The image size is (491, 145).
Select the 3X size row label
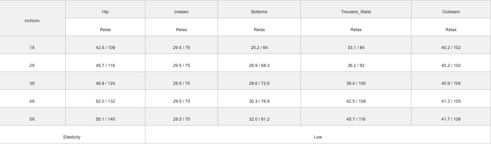[x=32, y=83]
